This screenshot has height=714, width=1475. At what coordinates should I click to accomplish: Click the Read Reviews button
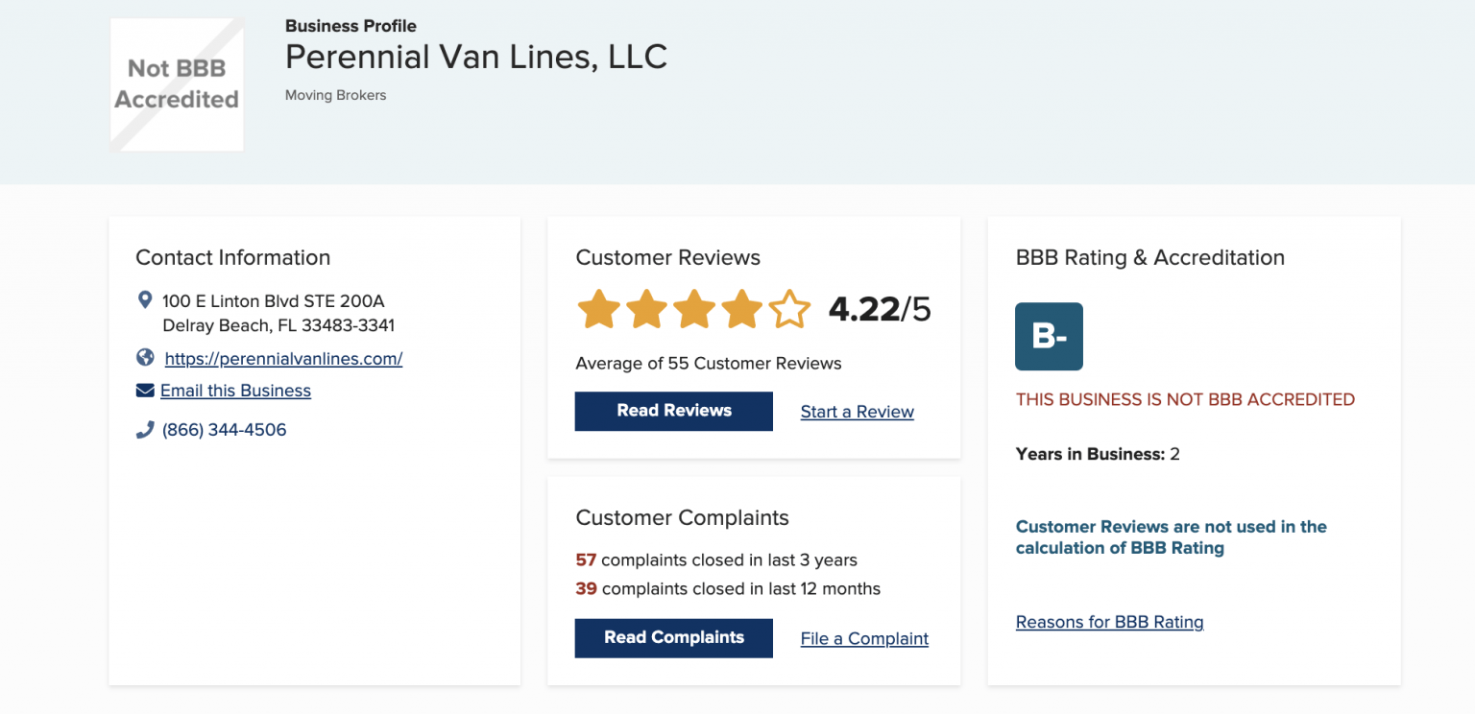pos(673,411)
